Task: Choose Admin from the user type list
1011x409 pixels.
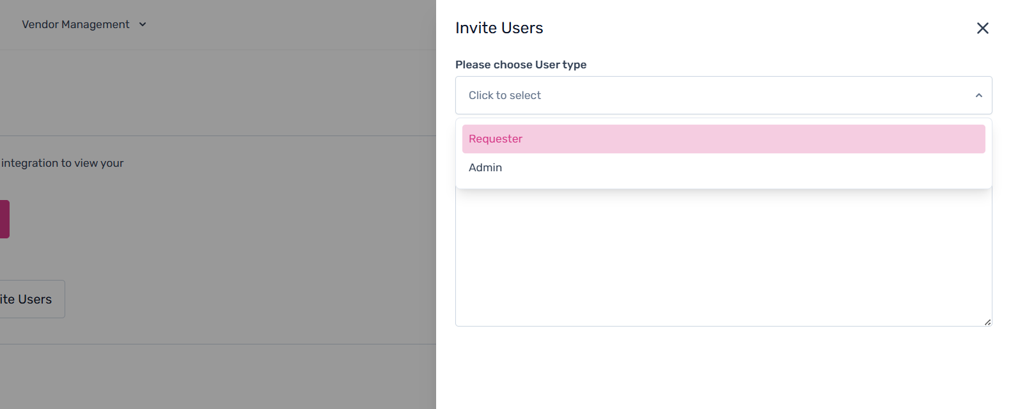Action: click(485, 167)
